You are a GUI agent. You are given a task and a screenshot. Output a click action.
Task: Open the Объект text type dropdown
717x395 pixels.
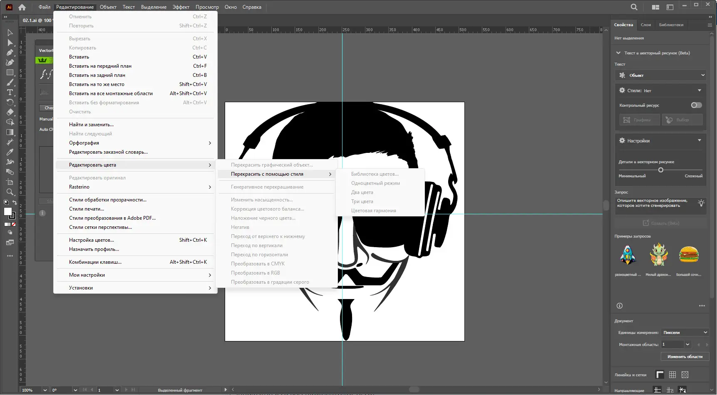[x=660, y=75]
